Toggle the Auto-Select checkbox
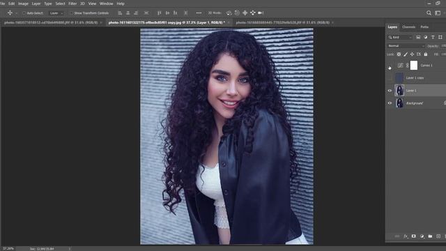The height and width of the screenshot is (251, 446). [x=24, y=13]
